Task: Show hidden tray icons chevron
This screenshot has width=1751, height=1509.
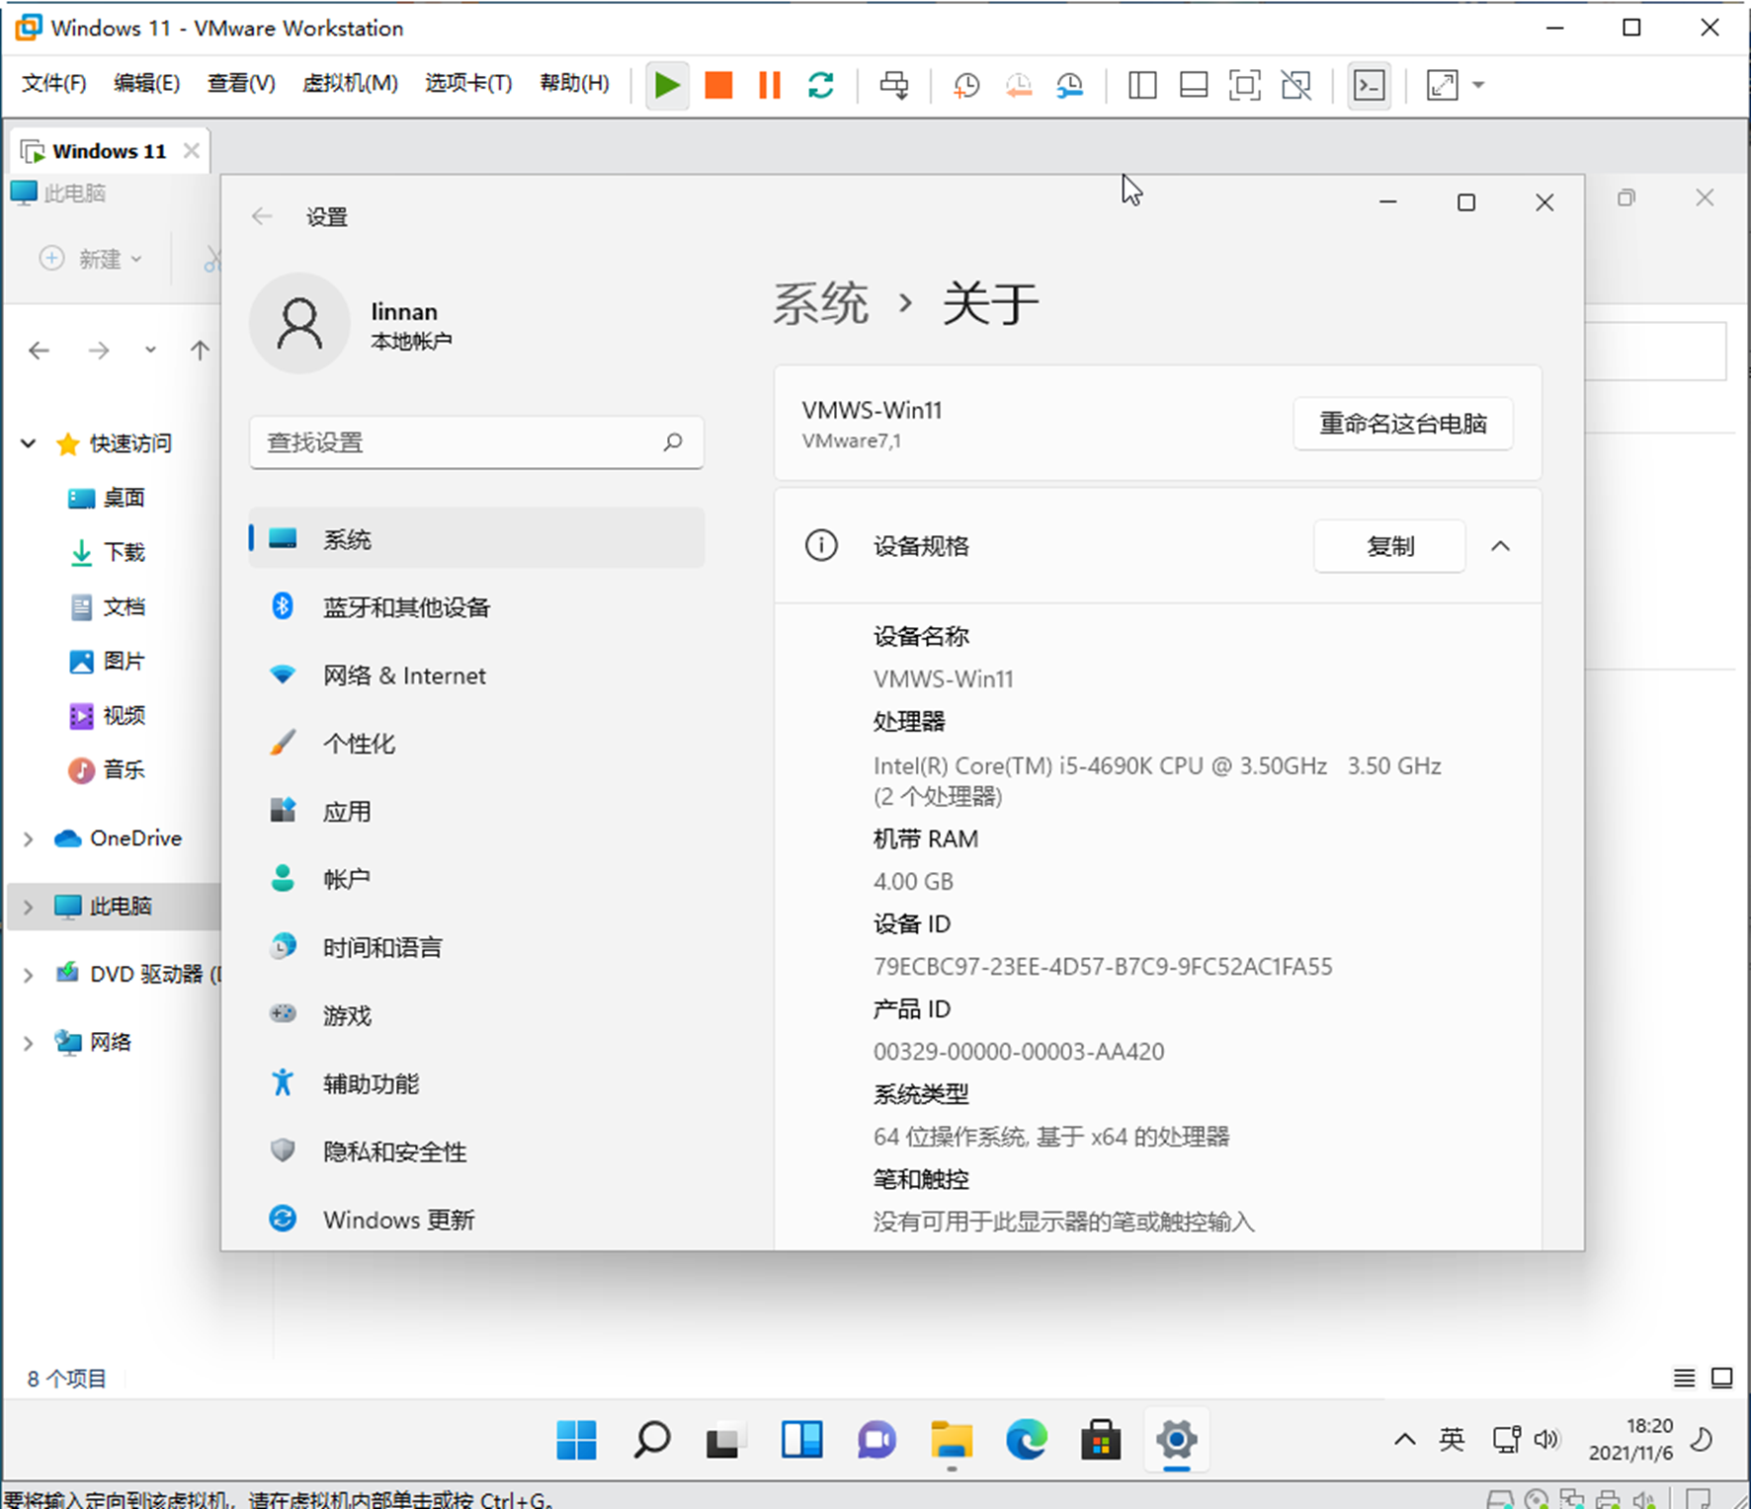Action: click(x=1404, y=1440)
